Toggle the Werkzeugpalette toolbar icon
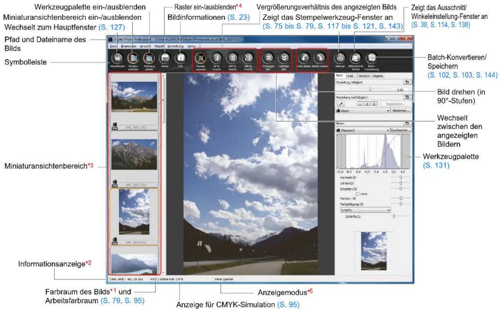This screenshot has width=499, height=309. pyautogui.click(x=149, y=58)
